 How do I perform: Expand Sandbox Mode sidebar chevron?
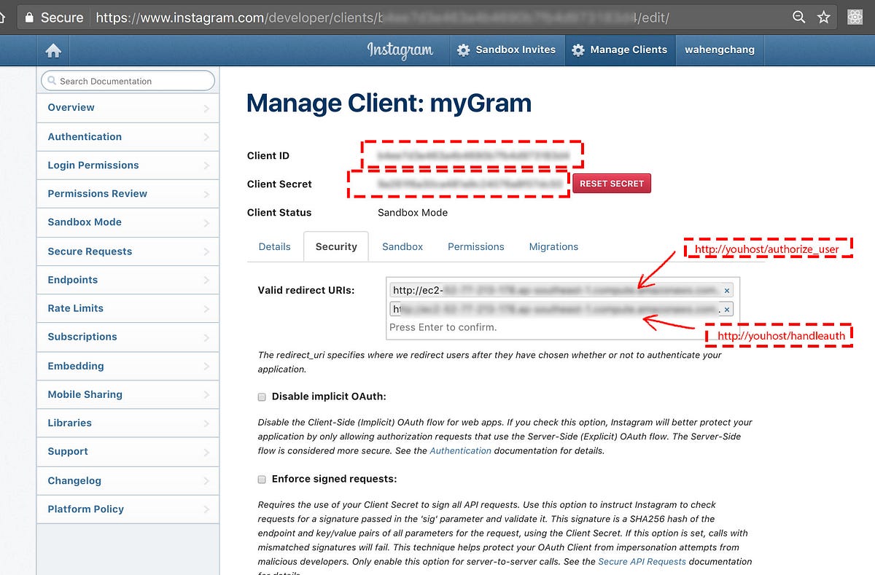[x=207, y=222]
